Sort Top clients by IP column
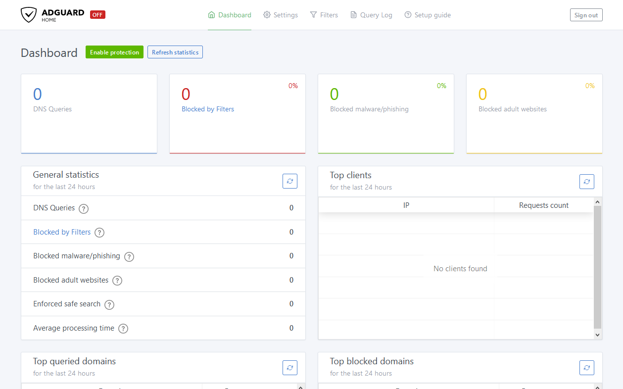This screenshot has height=389, width=623. point(406,205)
